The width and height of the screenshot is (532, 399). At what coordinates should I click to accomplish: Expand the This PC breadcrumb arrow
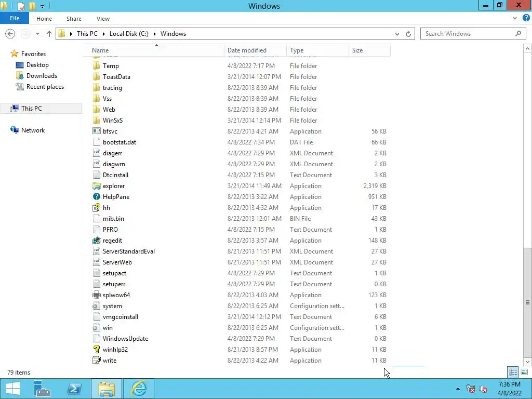click(103, 34)
